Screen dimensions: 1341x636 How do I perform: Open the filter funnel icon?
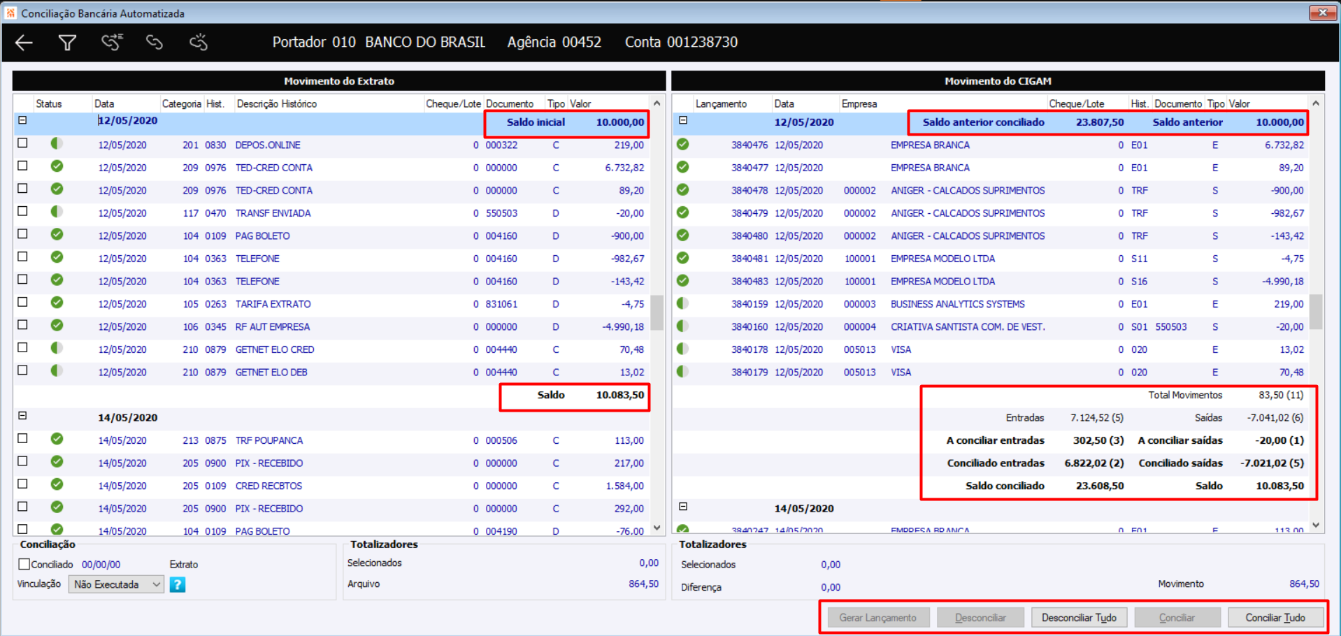(67, 43)
